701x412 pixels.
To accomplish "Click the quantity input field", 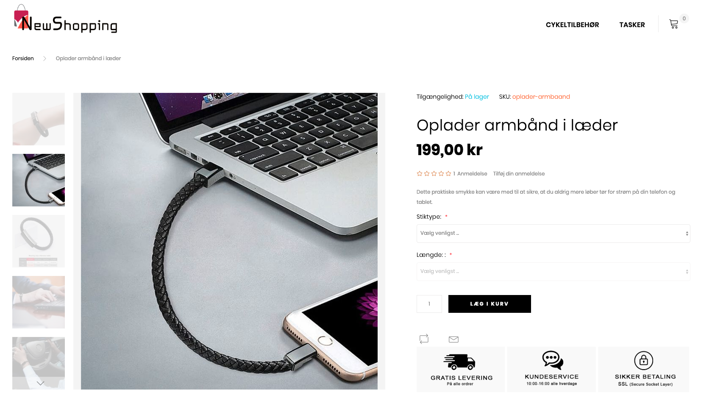I will pyautogui.click(x=429, y=304).
